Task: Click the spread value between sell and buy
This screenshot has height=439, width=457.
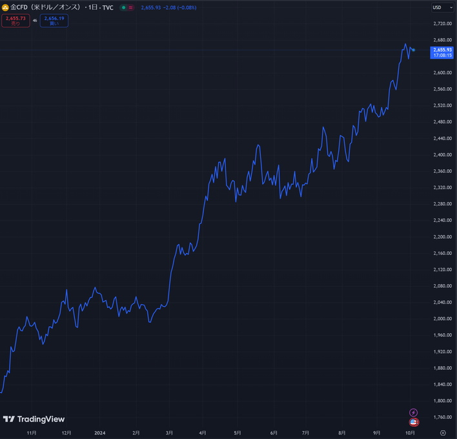Action: click(35, 21)
